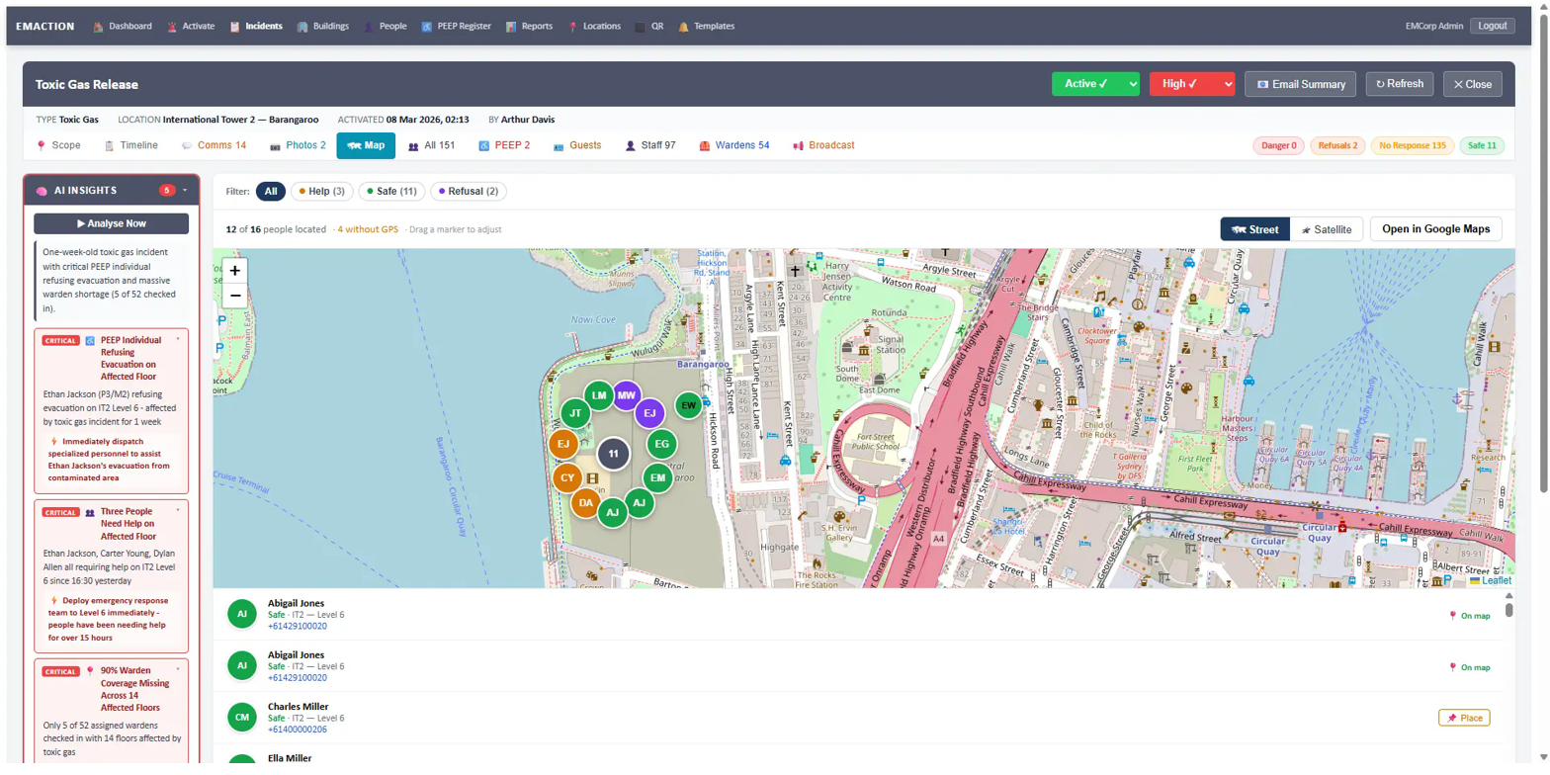Image resolution: width=1550 pixels, height=775 pixels.
Task: Open the PEEP Register nav item
Action: (x=457, y=27)
